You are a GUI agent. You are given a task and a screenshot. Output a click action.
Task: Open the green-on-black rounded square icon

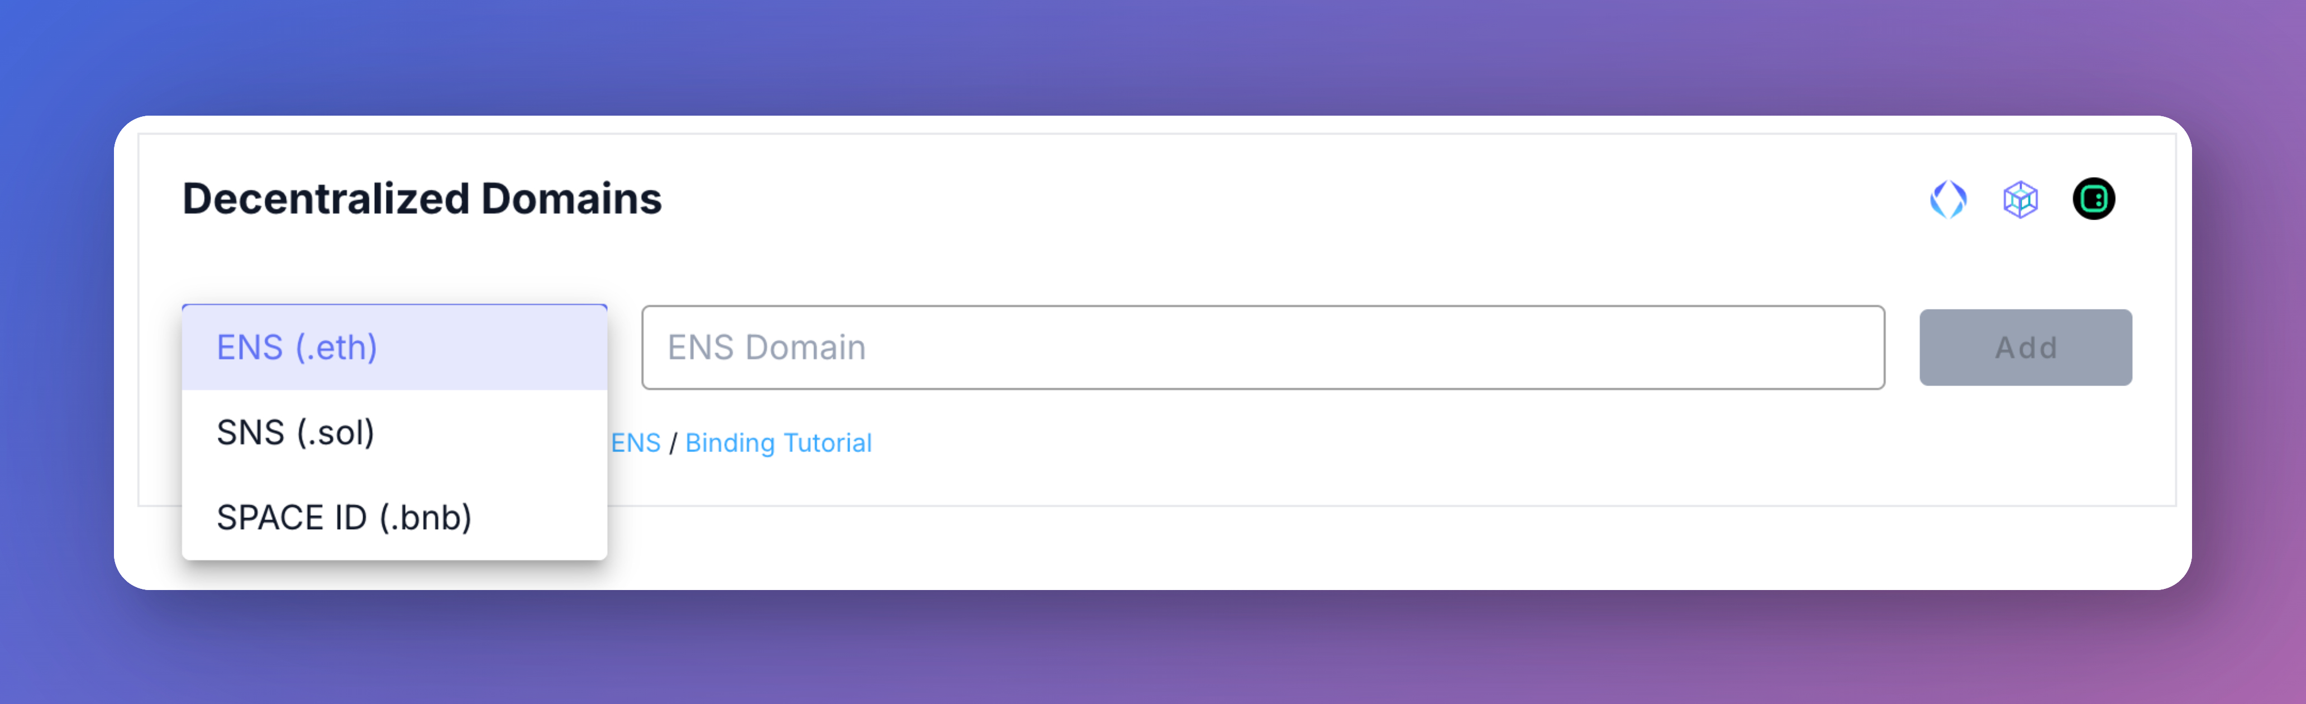coord(2093,199)
